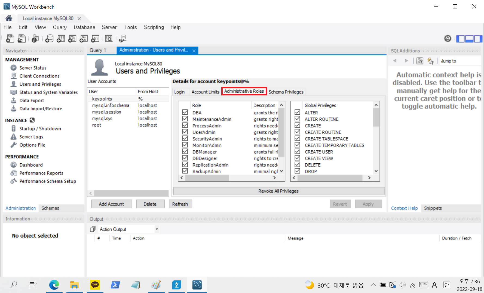
Task: Toggle the UserAdmin role checkbox
Action: click(x=185, y=132)
